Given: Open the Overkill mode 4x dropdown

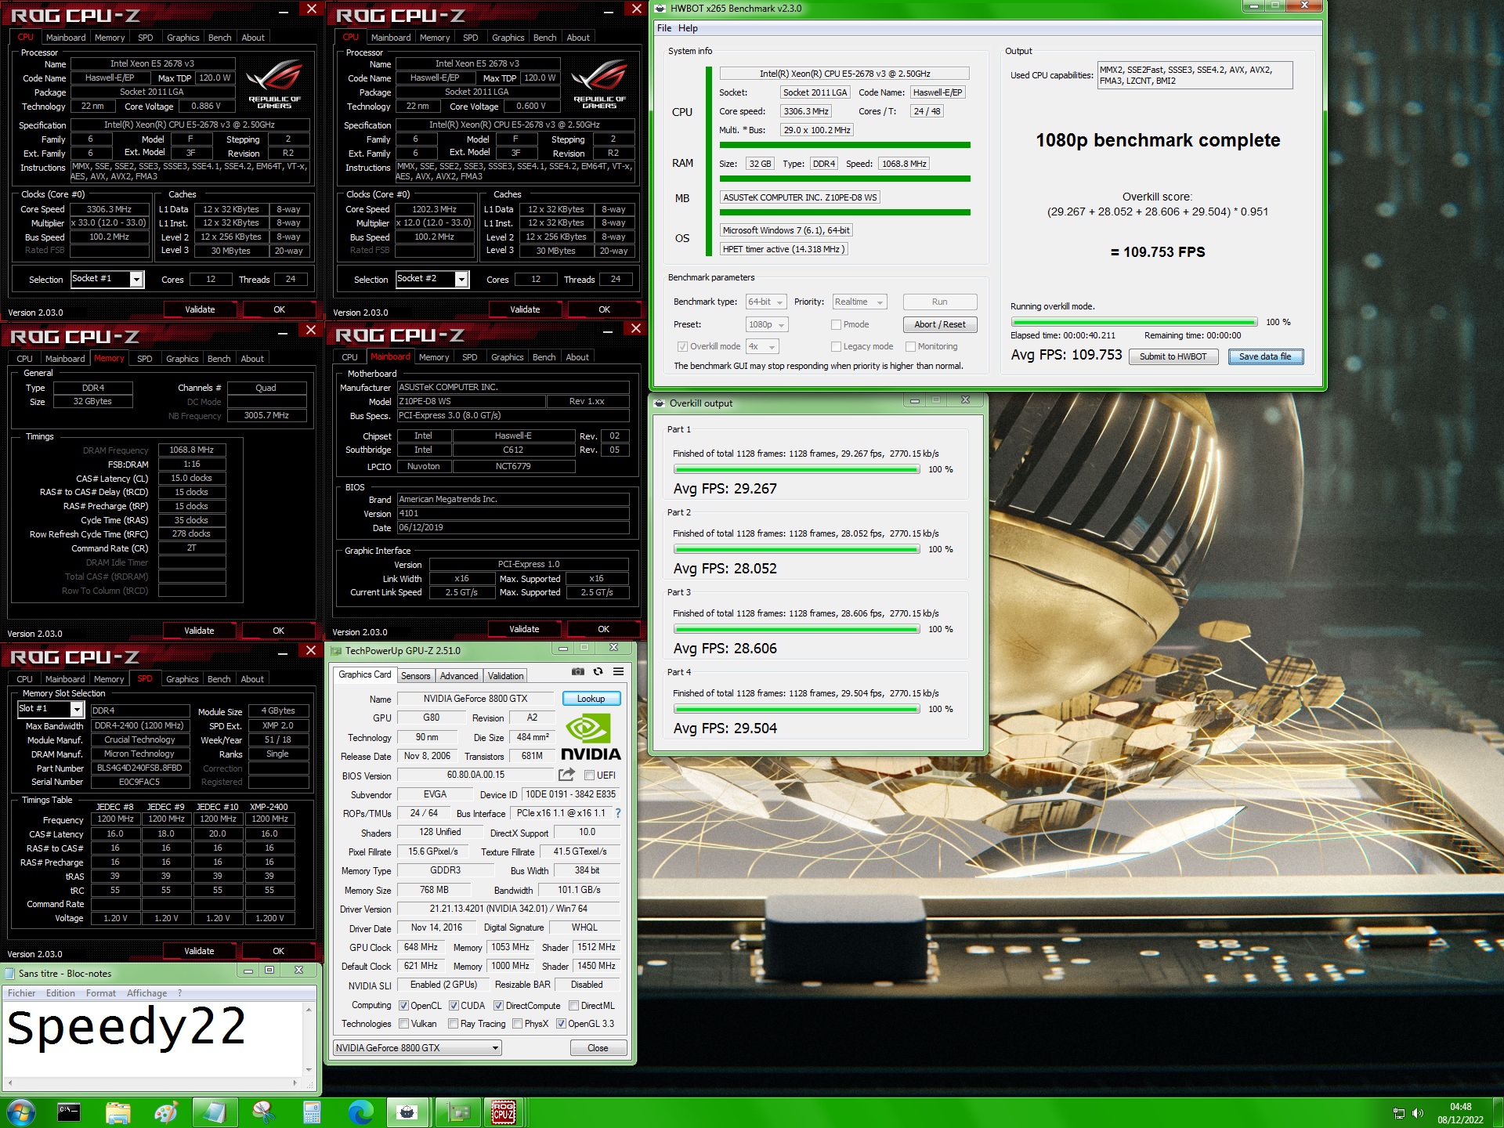Looking at the screenshot, I should point(761,346).
